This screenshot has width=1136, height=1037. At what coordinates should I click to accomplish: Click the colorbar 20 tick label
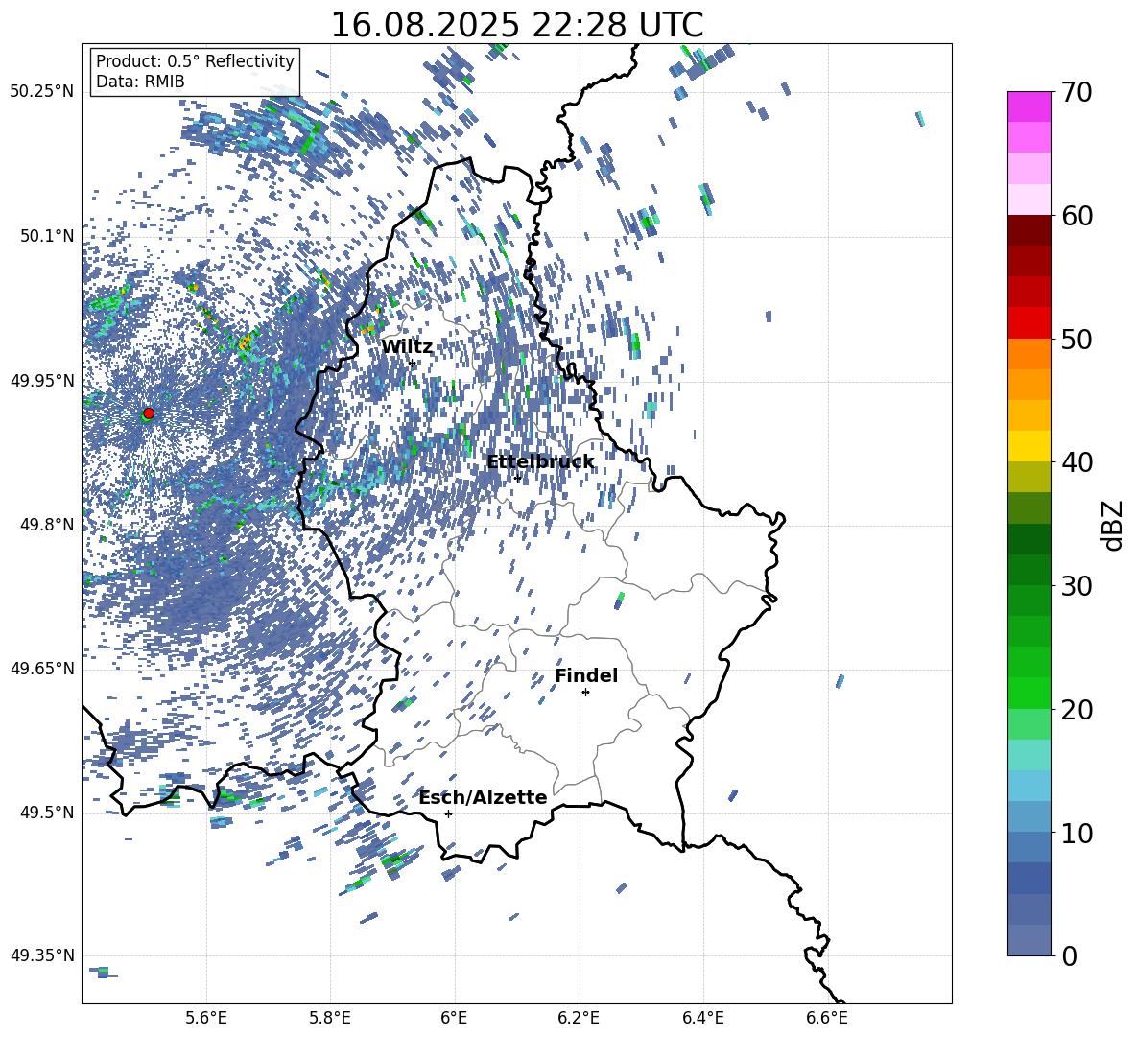coord(1077,710)
